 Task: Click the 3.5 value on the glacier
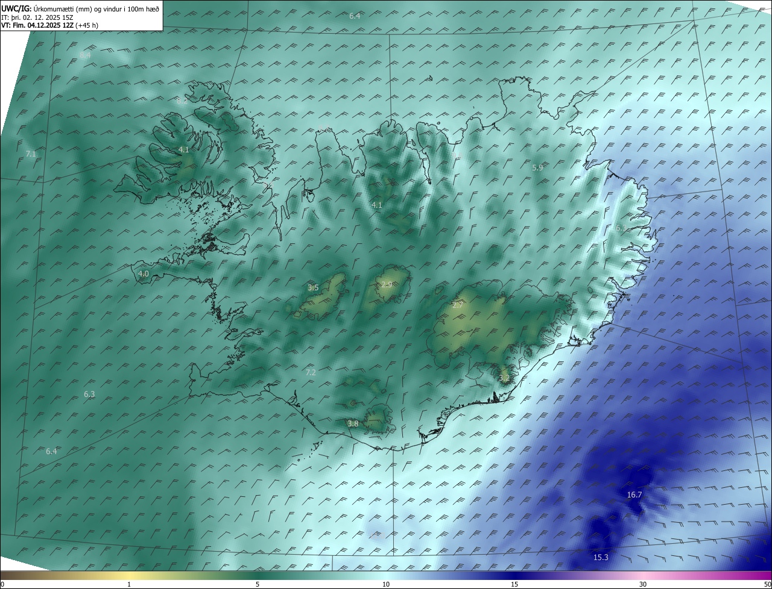pyautogui.click(x=313, y=288)
